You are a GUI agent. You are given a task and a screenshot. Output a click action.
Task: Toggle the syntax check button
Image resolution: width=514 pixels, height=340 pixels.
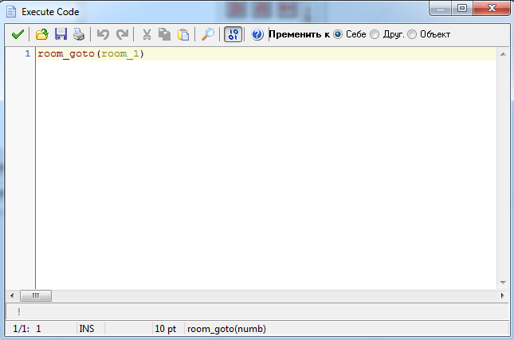tap(233, 34)
